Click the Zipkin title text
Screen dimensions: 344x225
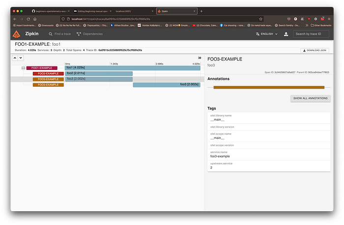pos(32,33)
